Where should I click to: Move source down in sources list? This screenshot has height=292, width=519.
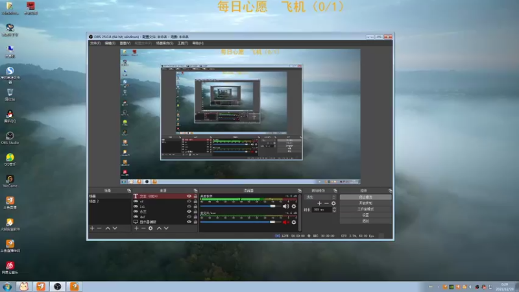click(167, 228)
